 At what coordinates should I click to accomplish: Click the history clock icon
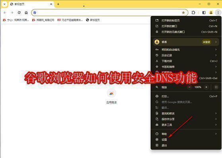pos(157,55)
